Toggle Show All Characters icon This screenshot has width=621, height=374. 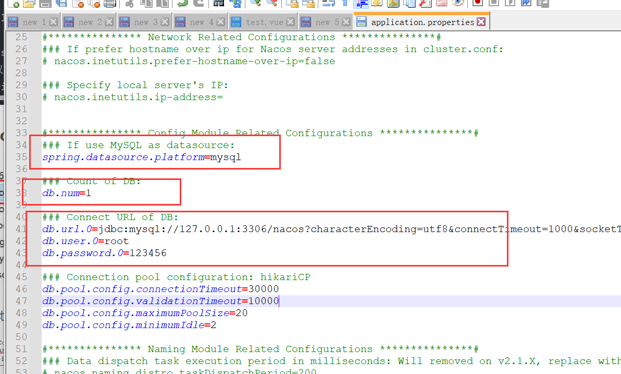[x=344, y=4]
